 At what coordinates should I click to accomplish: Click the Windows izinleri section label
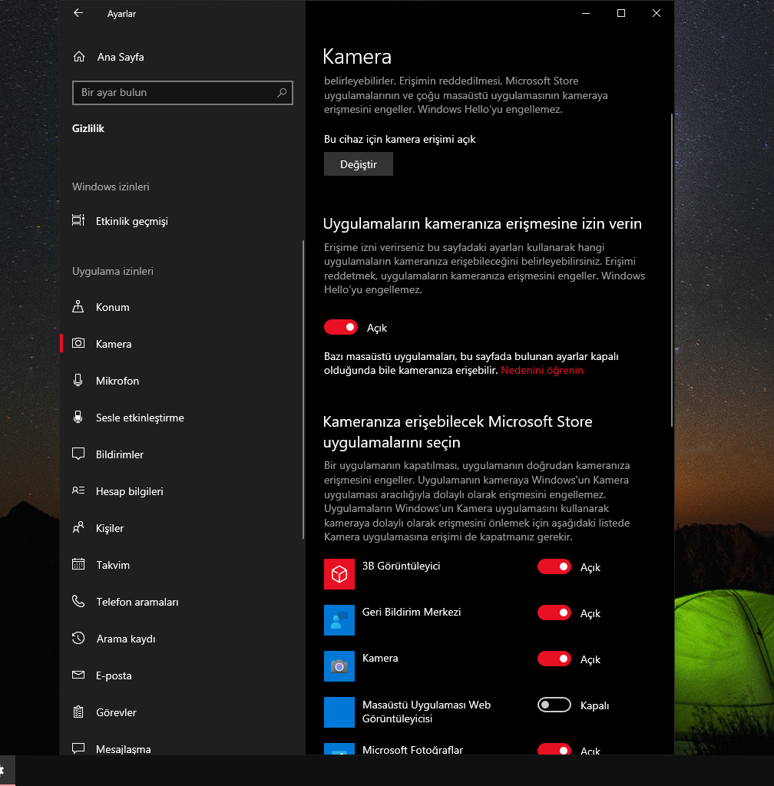[x=111, y=187]
